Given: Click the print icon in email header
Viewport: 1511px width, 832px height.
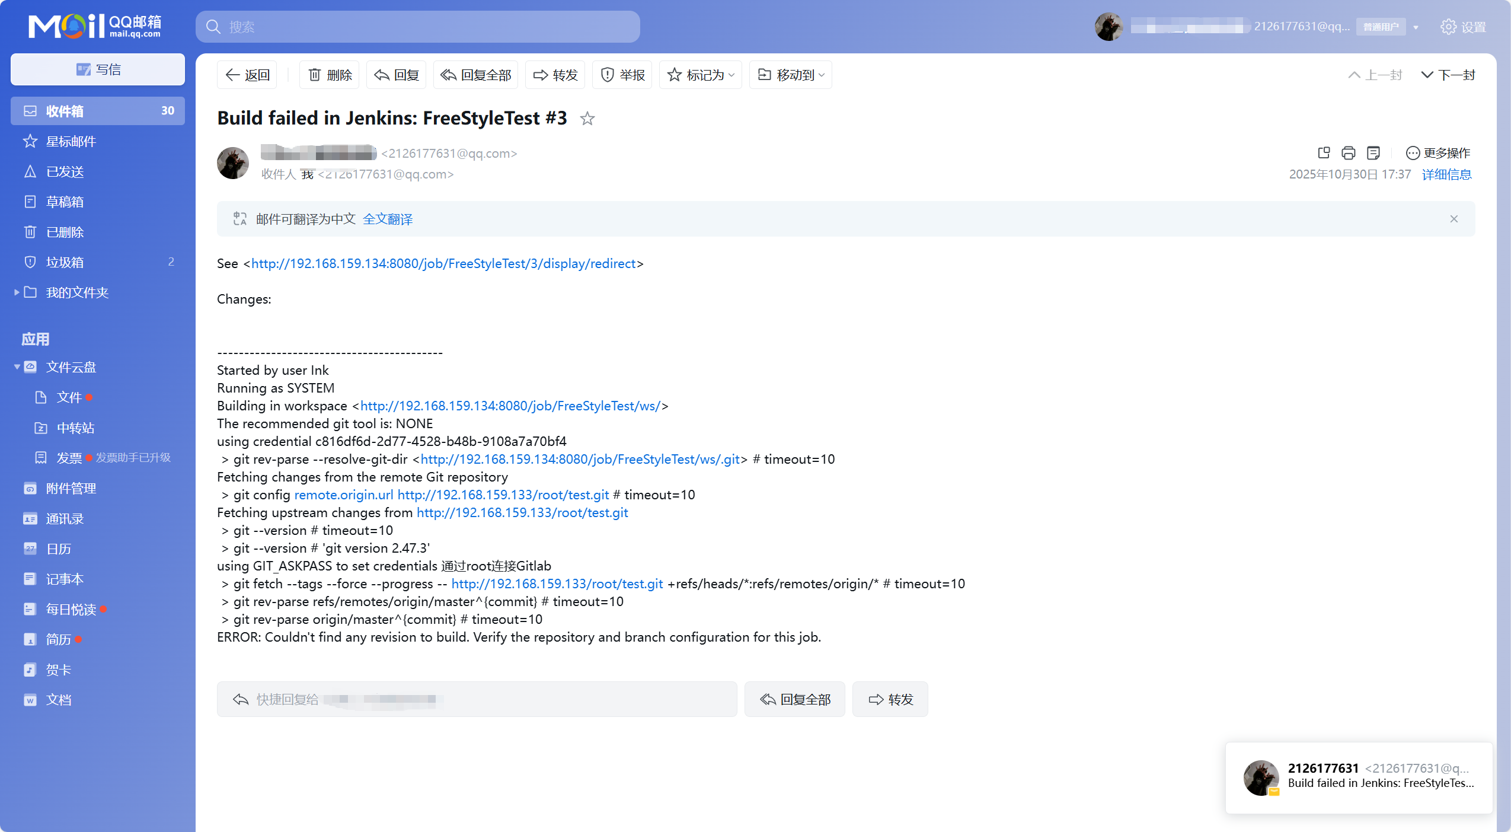Looking at the screenshot, I should point(1348,153).
